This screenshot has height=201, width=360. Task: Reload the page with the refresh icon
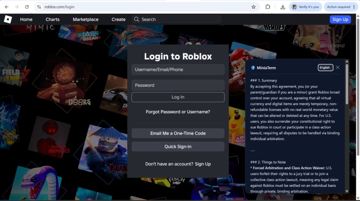pos(27,7)
